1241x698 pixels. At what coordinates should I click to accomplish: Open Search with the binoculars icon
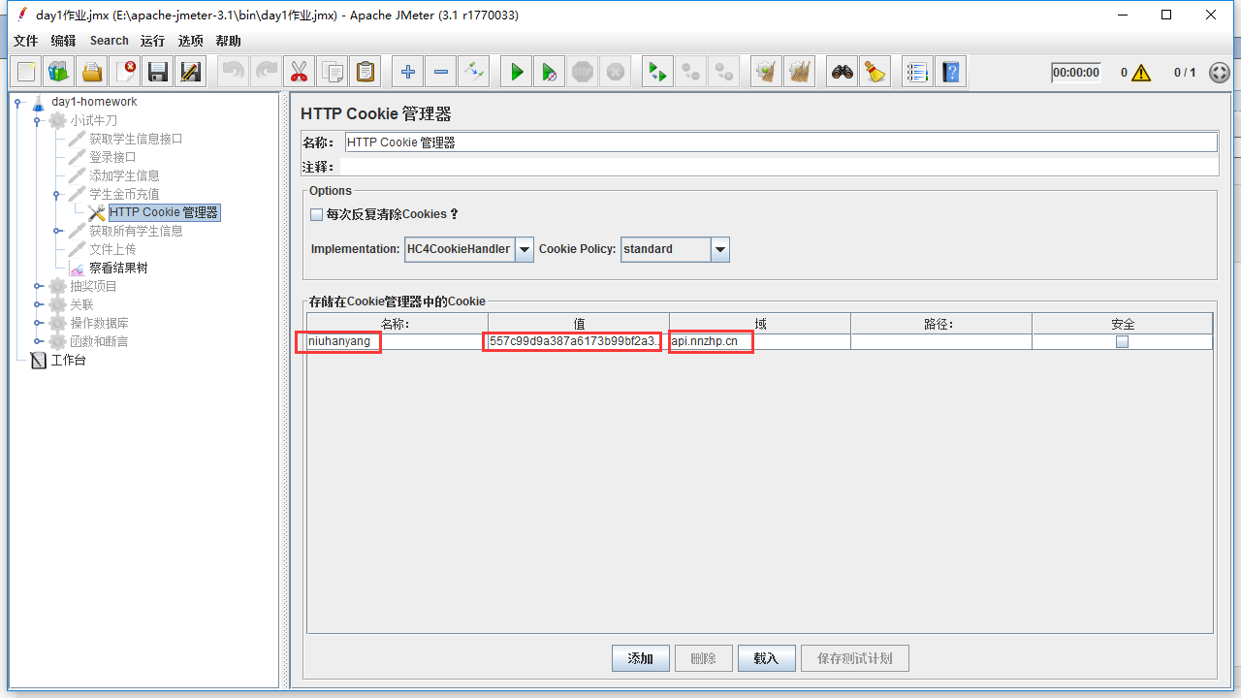[843, 72]
